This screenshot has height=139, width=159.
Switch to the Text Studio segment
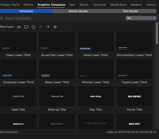(130, 11)
